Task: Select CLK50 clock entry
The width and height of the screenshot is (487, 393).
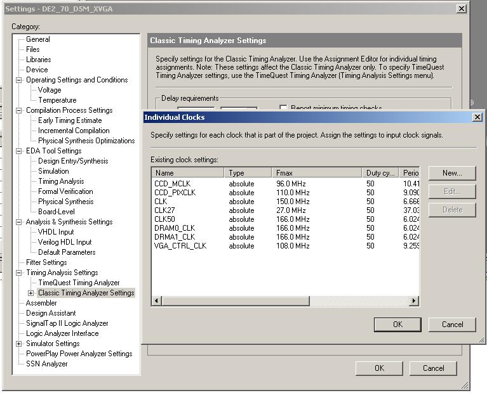Action: coord(286,219)
